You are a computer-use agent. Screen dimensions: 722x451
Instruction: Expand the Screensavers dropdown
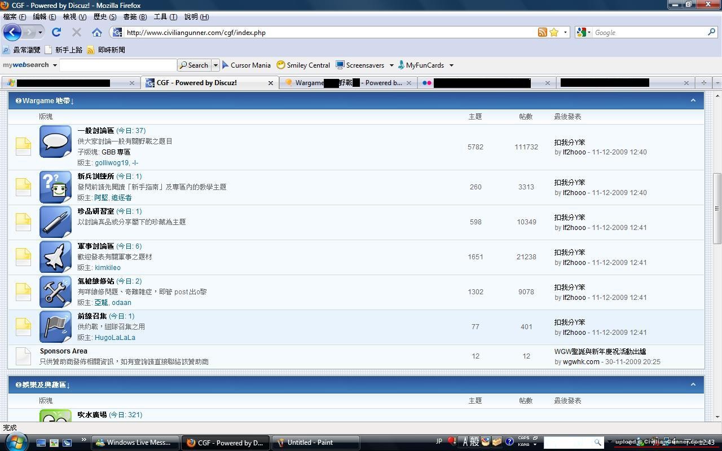click(x=391, y=65)
